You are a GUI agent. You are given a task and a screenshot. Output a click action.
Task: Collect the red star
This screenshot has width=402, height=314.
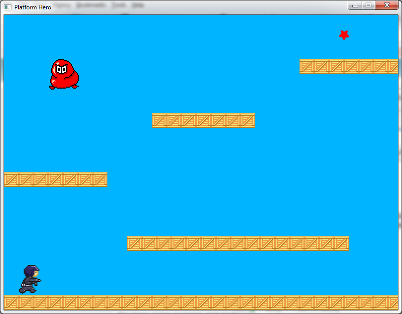click(344, 35)
